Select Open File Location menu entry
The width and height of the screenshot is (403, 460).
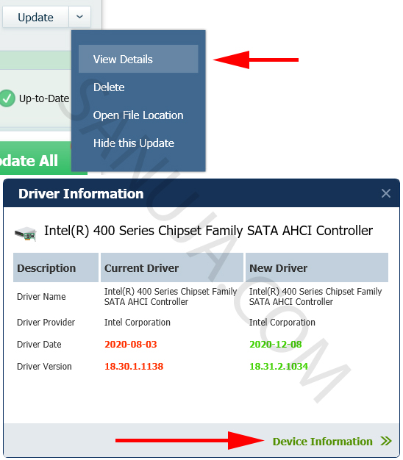coord(138,115)
